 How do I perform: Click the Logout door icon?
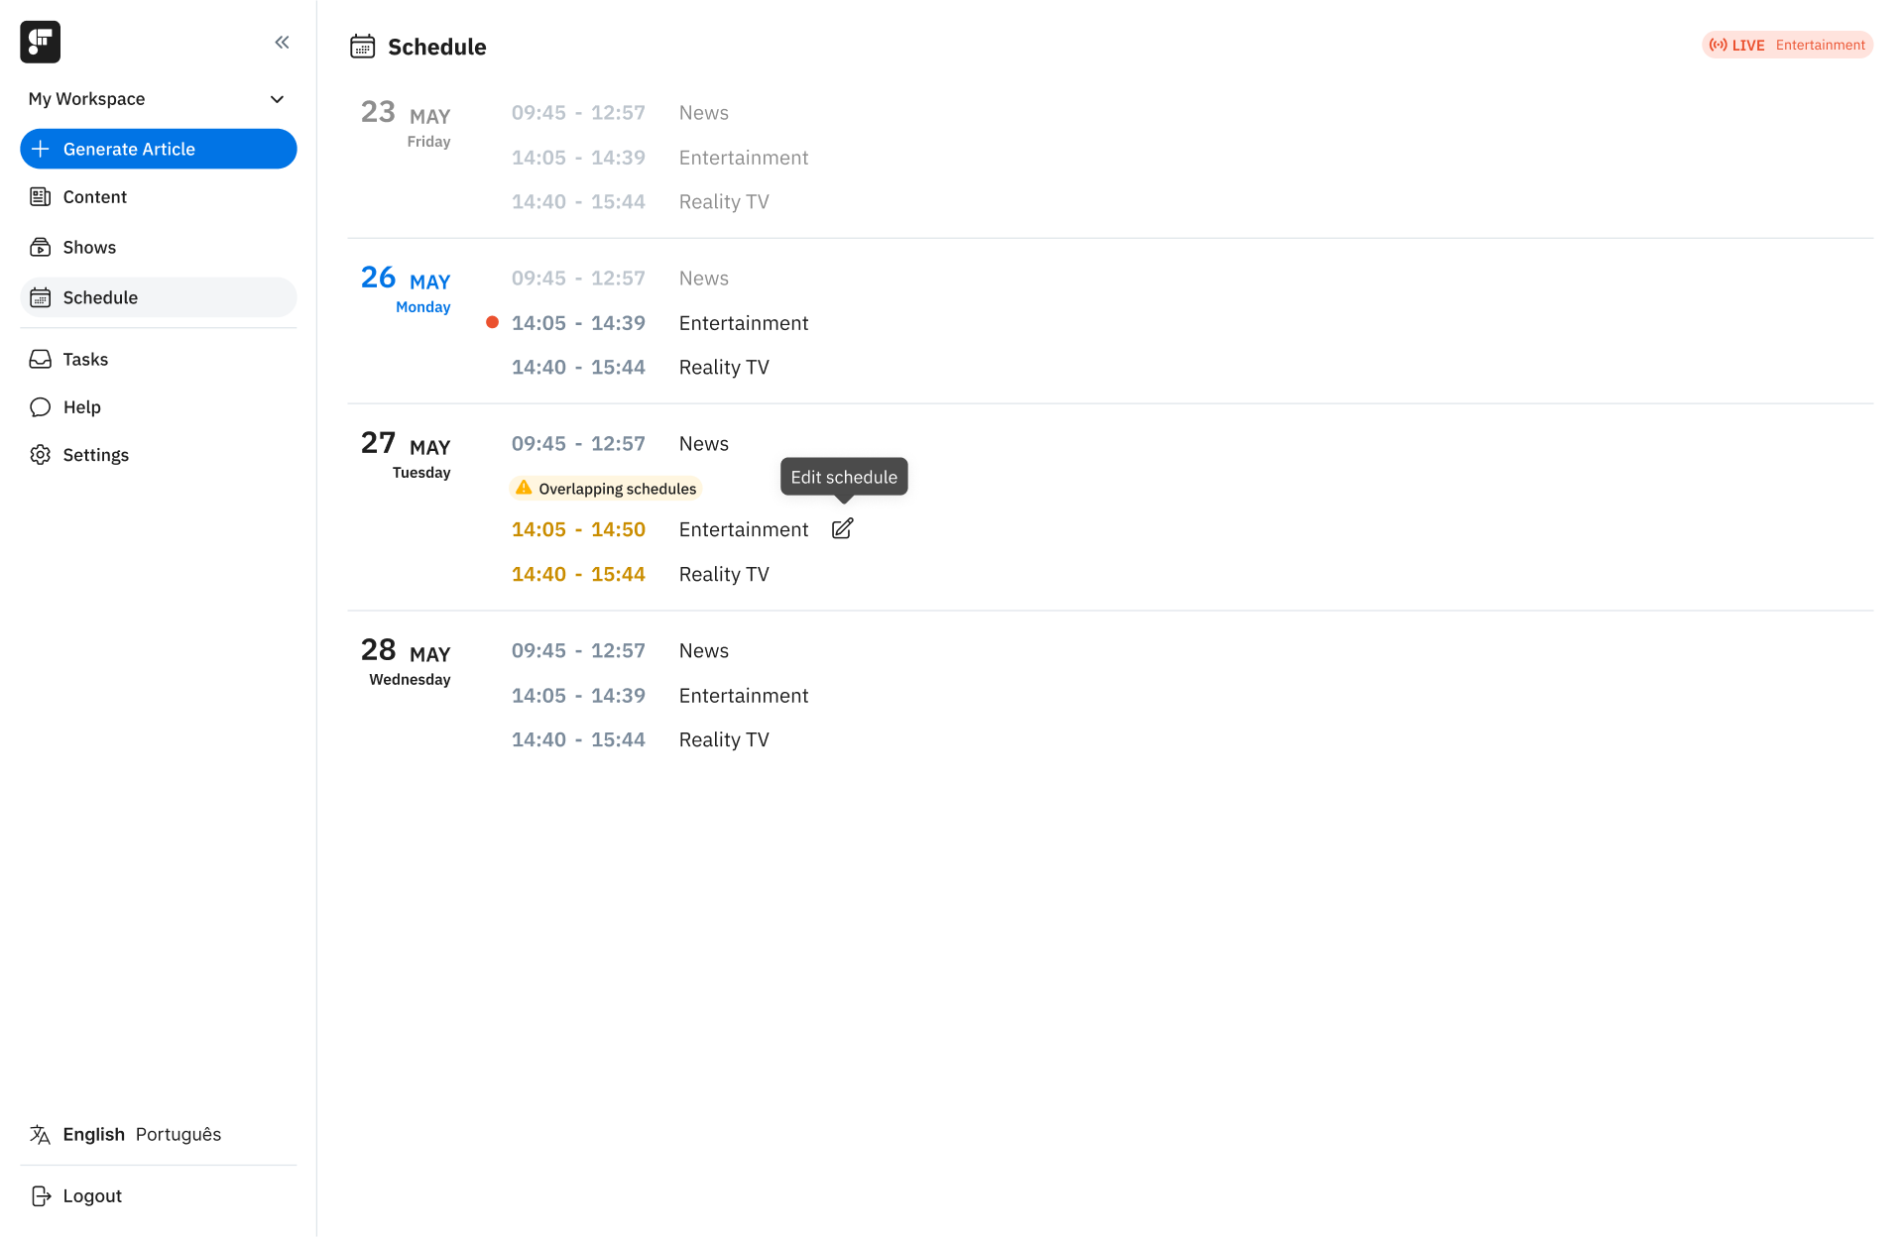pyautogui.click(x=41, y=1196)
